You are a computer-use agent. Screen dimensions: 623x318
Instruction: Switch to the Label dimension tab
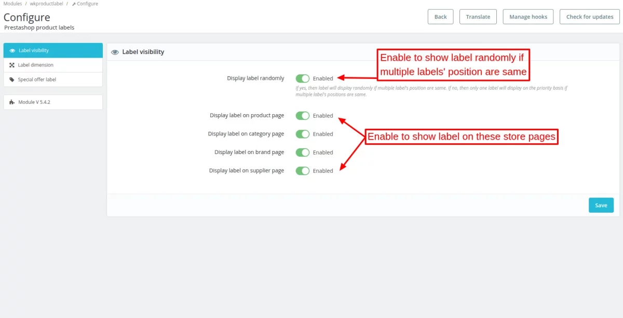(x=53, y=65)
